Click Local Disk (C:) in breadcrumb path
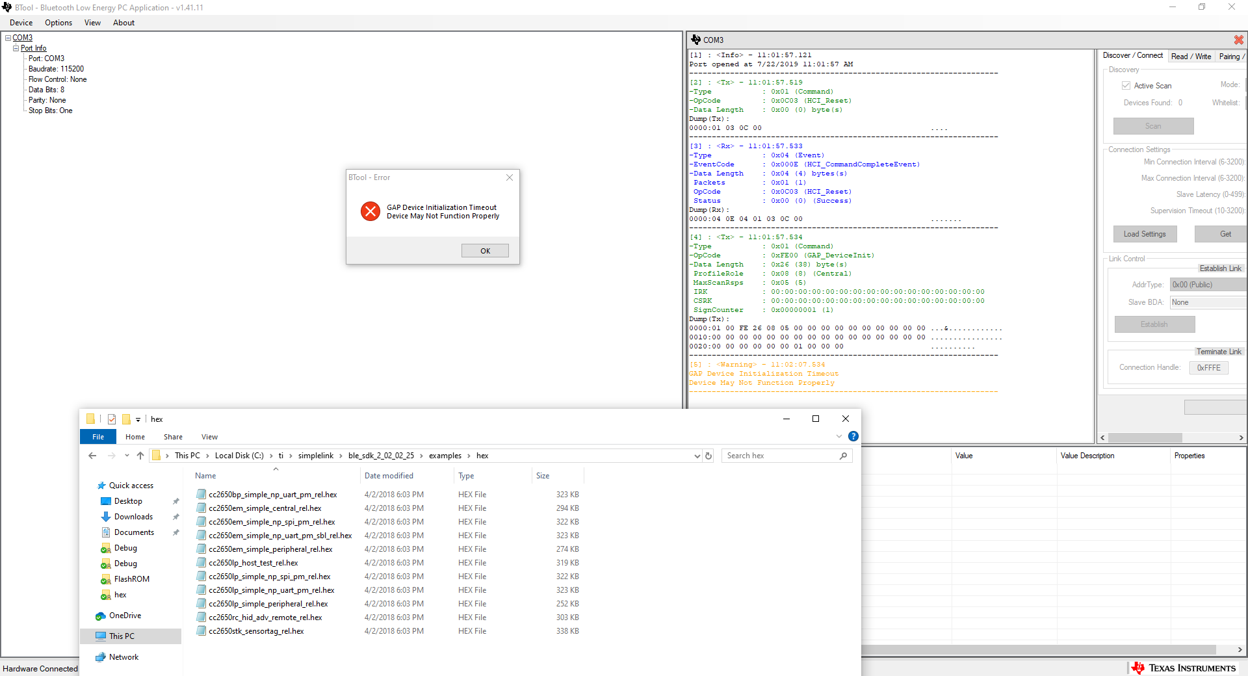 pyautogui.click(x=239, y=456)
